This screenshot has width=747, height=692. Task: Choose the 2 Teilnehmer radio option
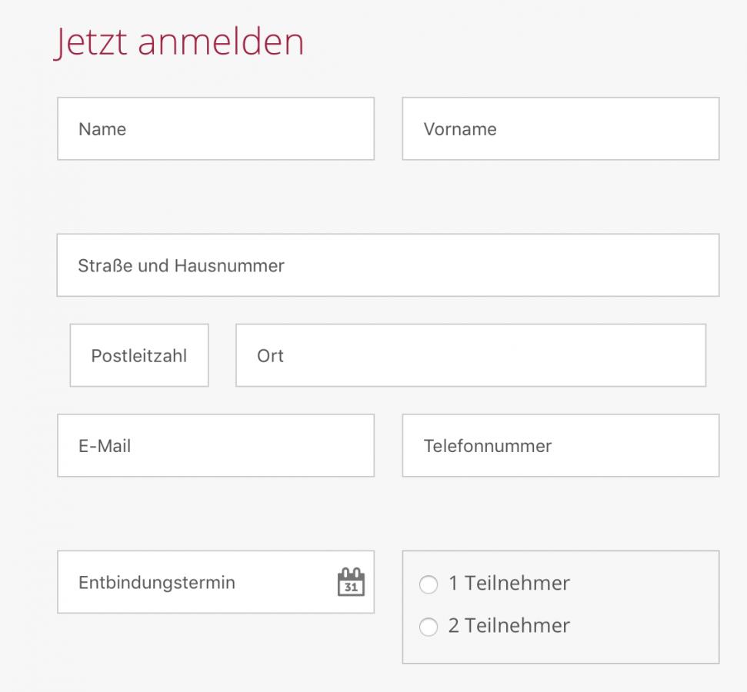click(x=428, y=627)
